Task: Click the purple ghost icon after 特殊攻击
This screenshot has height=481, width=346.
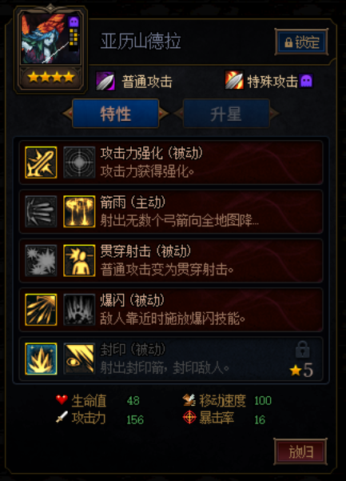Action: click(x=306, y=81)
